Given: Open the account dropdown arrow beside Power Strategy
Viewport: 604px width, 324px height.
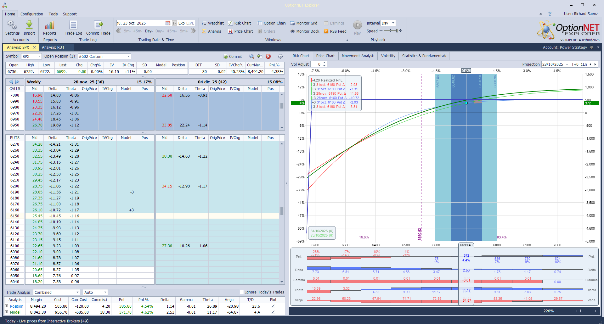Looking at the screenshot, I should pyautogui.click(x=598, y=47).
